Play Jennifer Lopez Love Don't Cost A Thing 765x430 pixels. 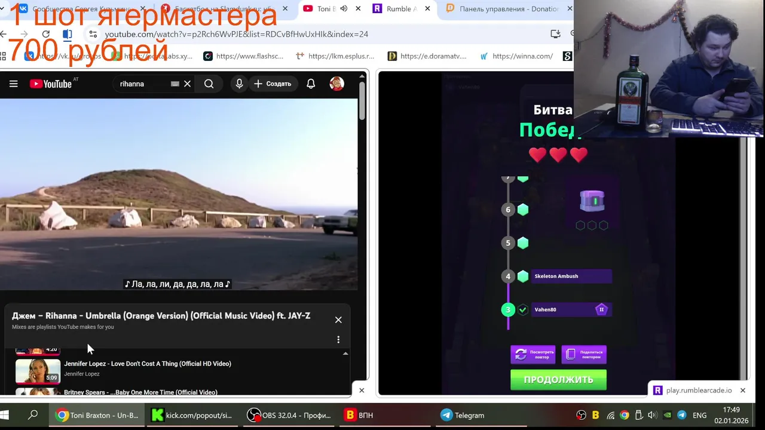tap(147, 363)
